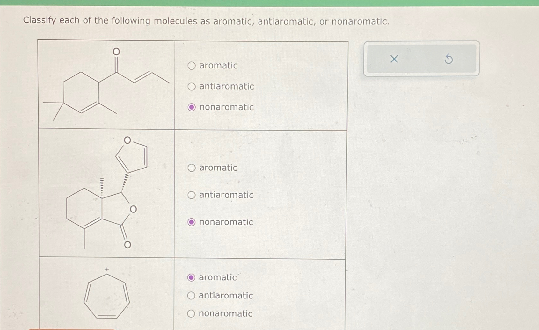This screenshot has height=330, width=539.
Task: Select nonaromatic for the tropylium cation
Action: point(192,314)
